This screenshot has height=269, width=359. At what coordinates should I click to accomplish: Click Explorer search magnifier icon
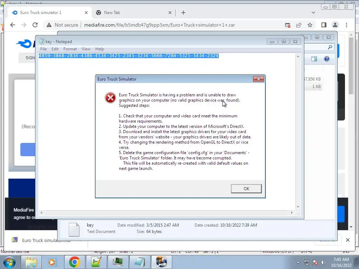tap(330, 47)
